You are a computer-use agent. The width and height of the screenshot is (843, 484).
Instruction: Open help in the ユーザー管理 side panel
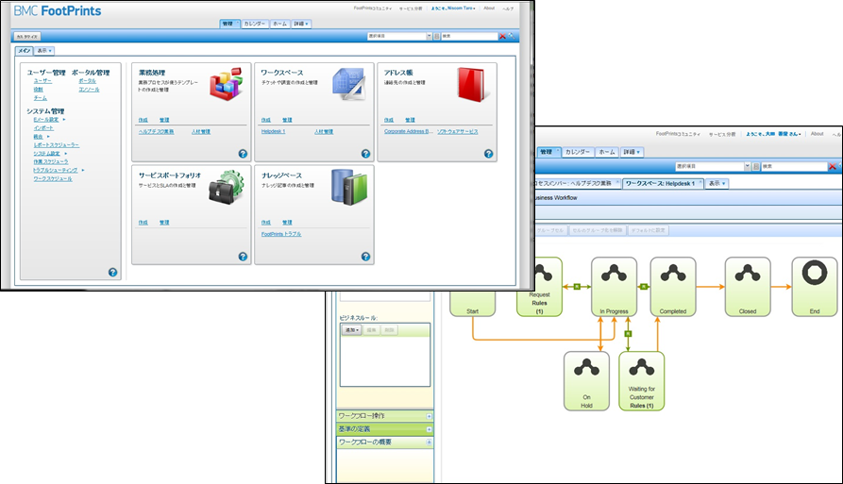point(112,273)
